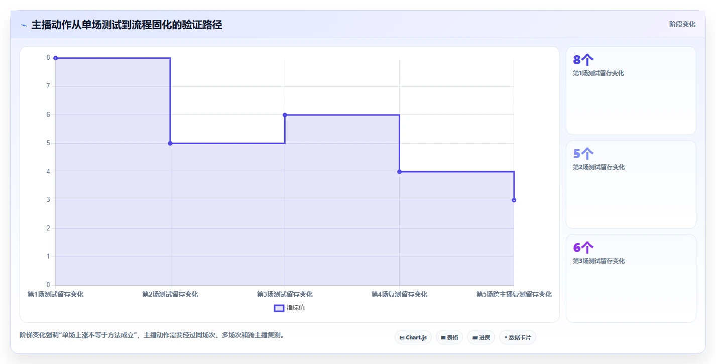Click the data point at value 4 for 第4场复测
This screenshot has width=716, height=364.
click(399, 172)
